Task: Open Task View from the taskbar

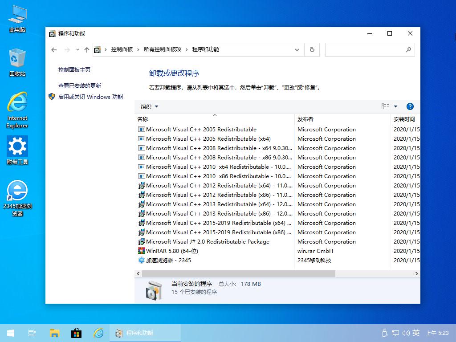Action: [32, 333]
